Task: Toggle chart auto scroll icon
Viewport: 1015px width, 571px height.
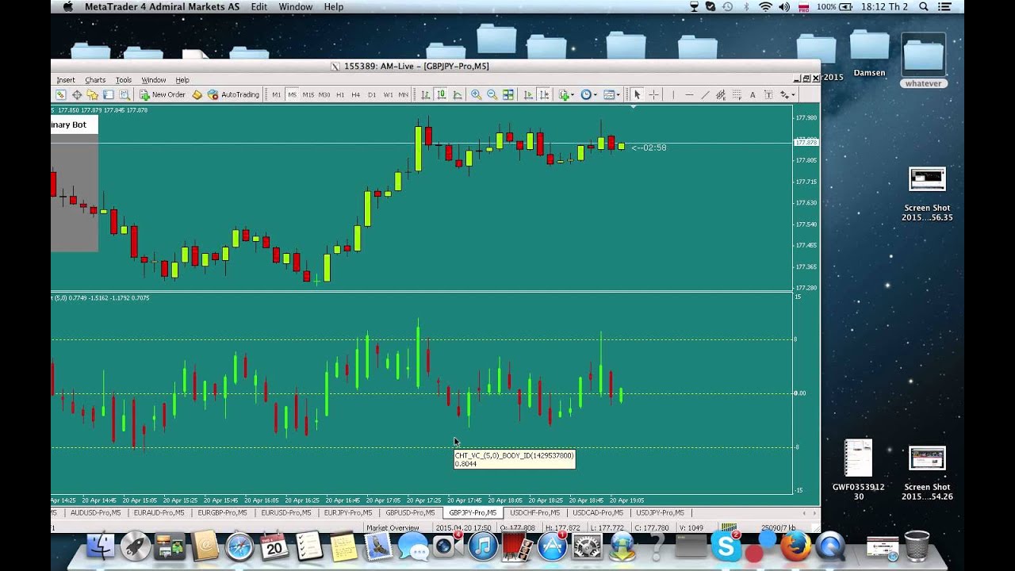Action: point(528,94)
